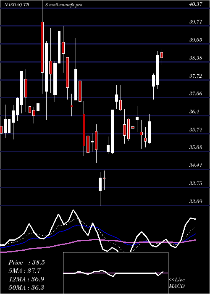Click the MACD inset chart panel

pos(115,273)
